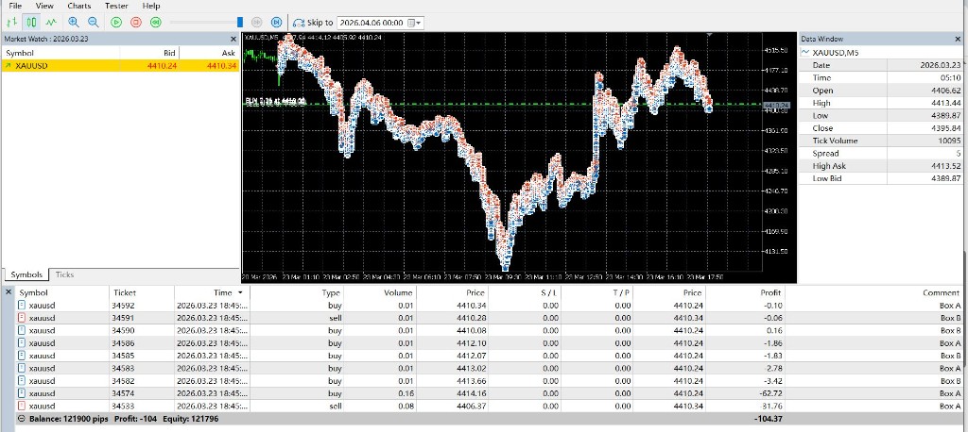Click the total profit -104.37

click(x=769, y=419)
